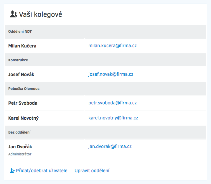Click the Bez oddělení section header
Screen dimensions: 211x184
point(105,132)
